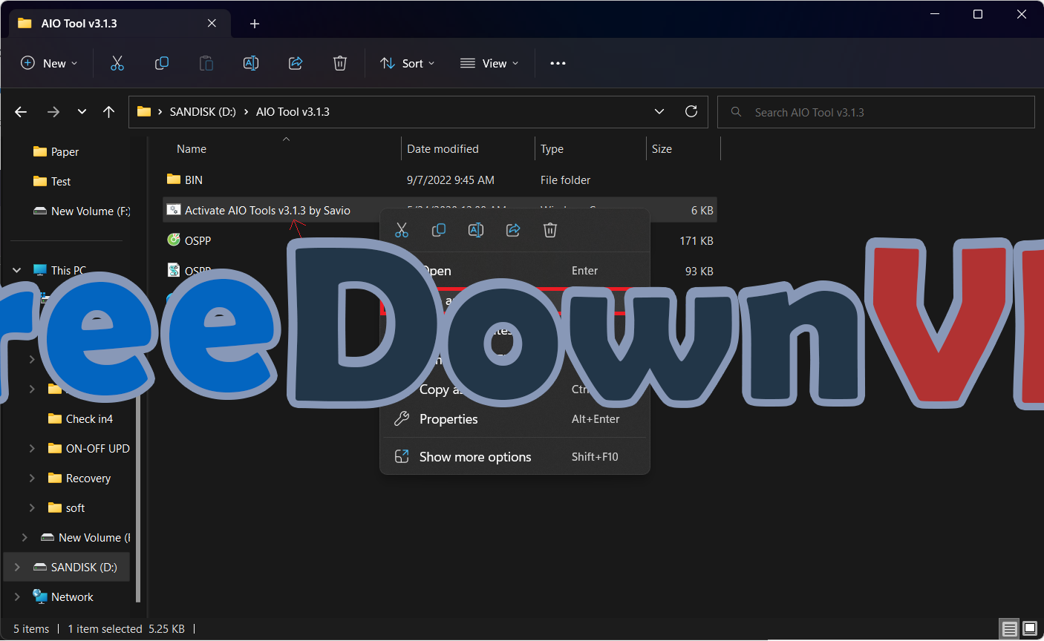This screenshot has width=1044, height=641.
Task: Click the Delete trash icon in the toolbar
Action: coord(340,64)
